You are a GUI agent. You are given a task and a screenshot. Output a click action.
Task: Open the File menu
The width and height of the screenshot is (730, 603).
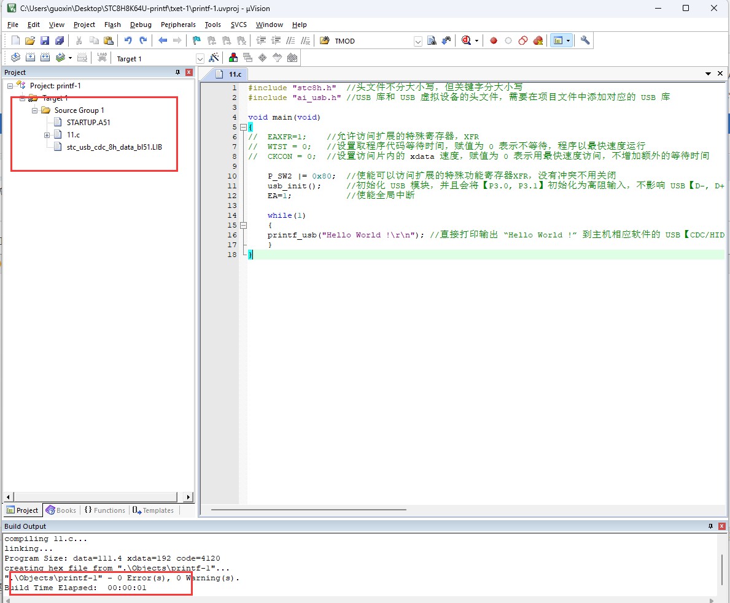pyautogui.click(x=12, y=25)
